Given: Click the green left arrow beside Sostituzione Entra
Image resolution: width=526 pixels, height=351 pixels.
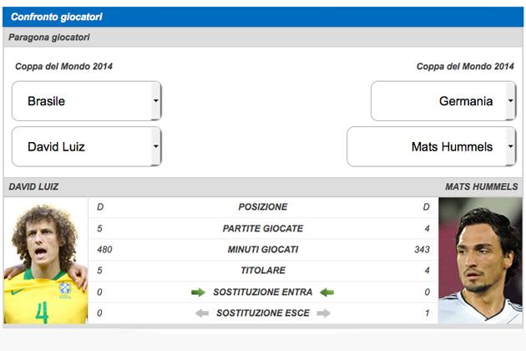Looking at the screenshot, I should pyautogui.click(x=327, y=292).
